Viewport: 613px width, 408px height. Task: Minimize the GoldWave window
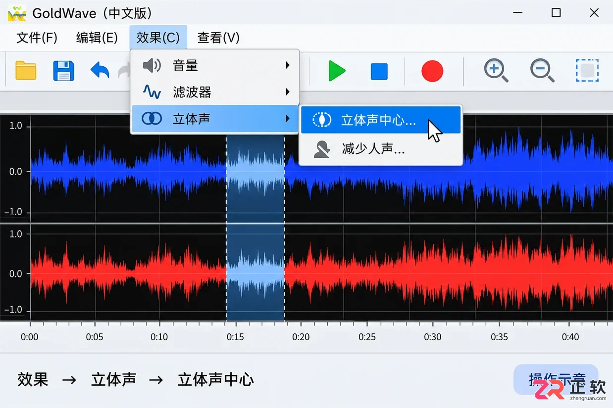tap(518, 13)
